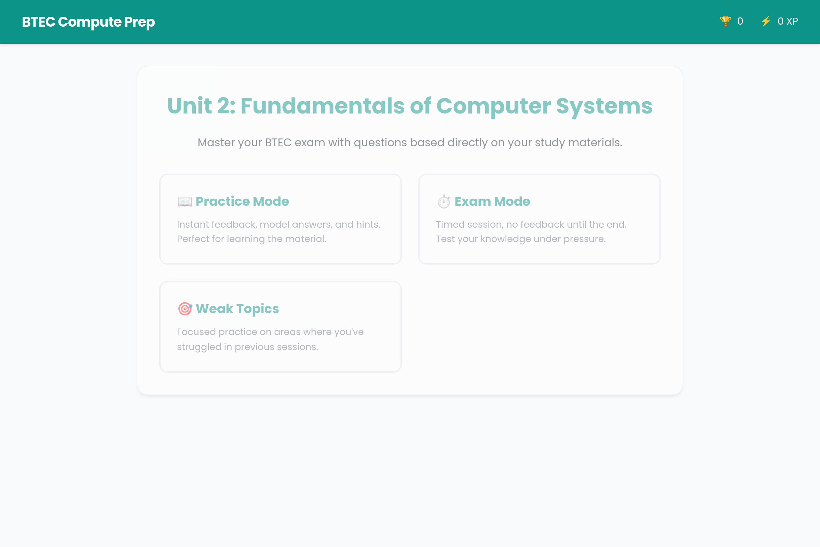Click the 'Master your BTEC exam' subtitle
Image resolution: width=820 pixels, height=547 pixels.
[x=410, y=143]
